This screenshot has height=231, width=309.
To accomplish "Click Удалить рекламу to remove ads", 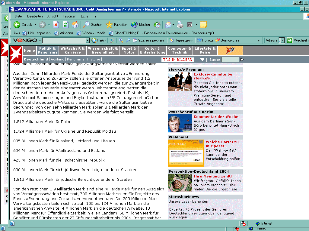I will pos(149,40).
